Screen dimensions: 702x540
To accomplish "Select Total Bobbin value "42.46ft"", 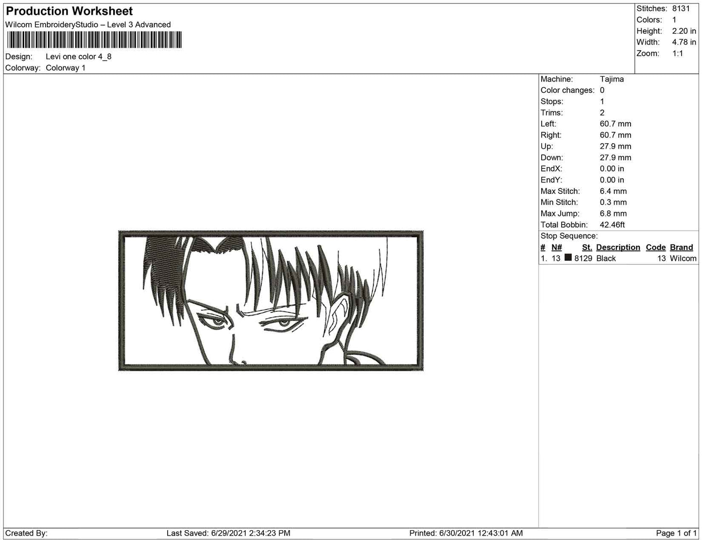I will [x=613, y=225].
